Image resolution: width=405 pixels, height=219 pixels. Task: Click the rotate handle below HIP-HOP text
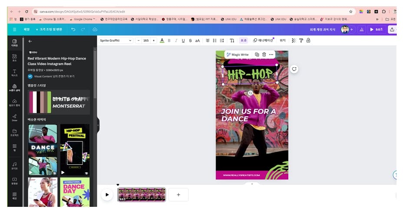250,93
